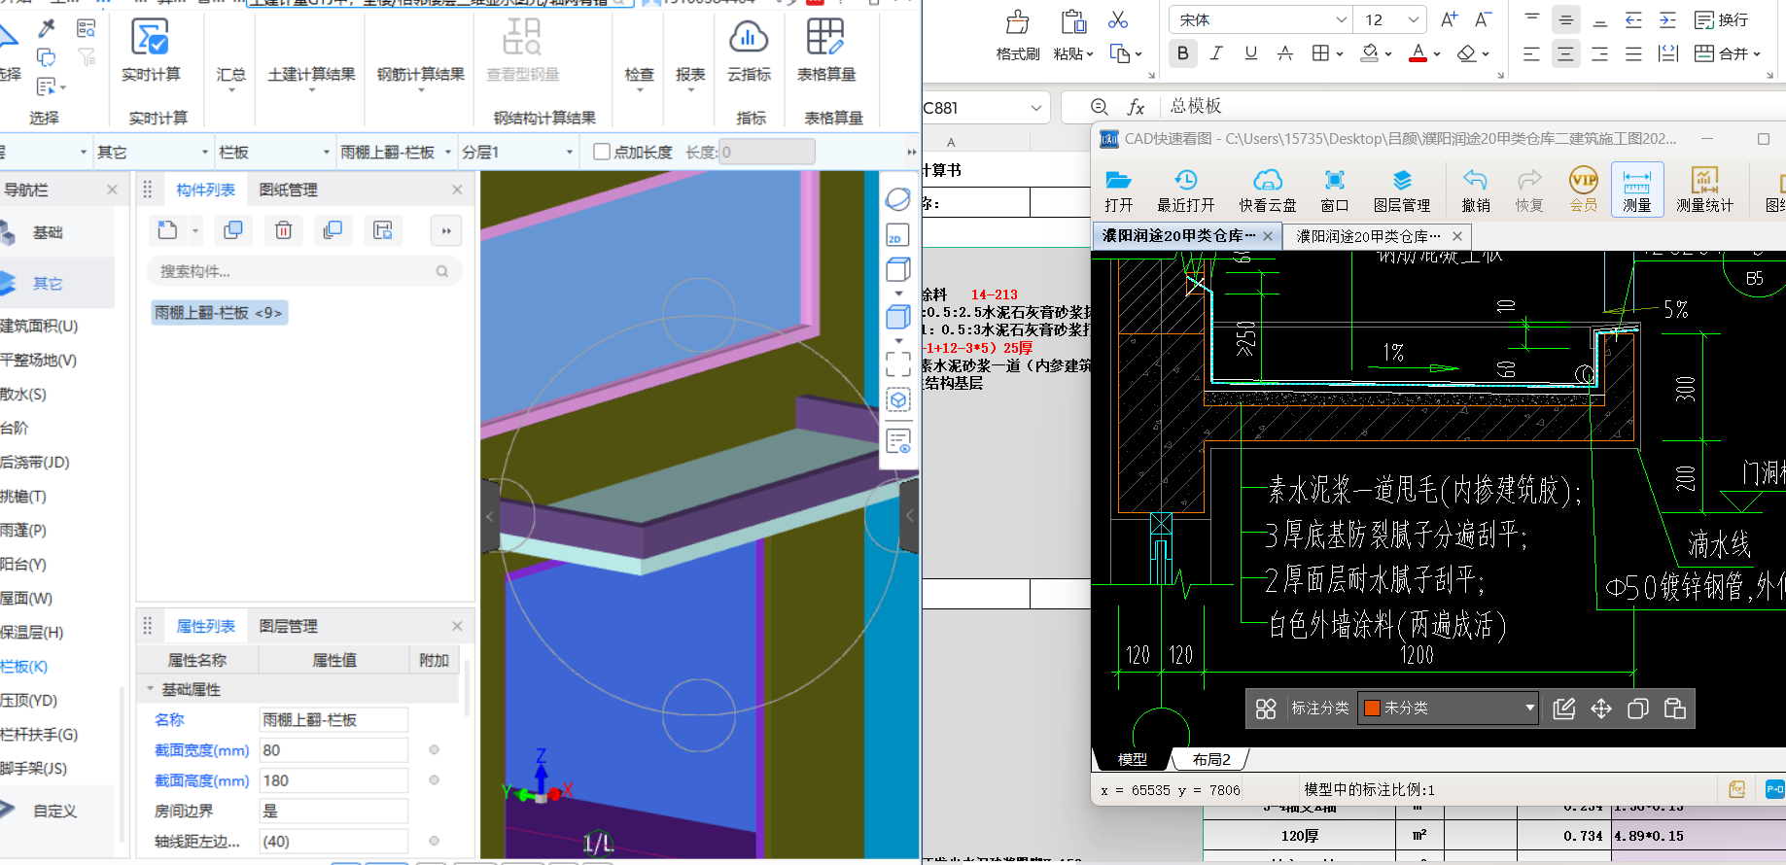The height and width of the screenshot is (865, 1786).
Task: Switch viewport to 2D view
Action: coord(897,235)
